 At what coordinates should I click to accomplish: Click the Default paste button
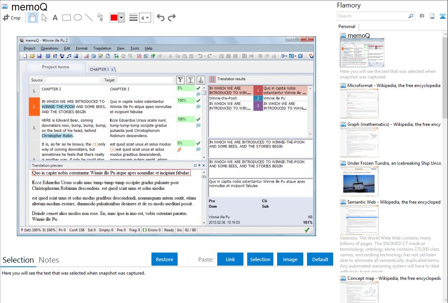point(320,259)
